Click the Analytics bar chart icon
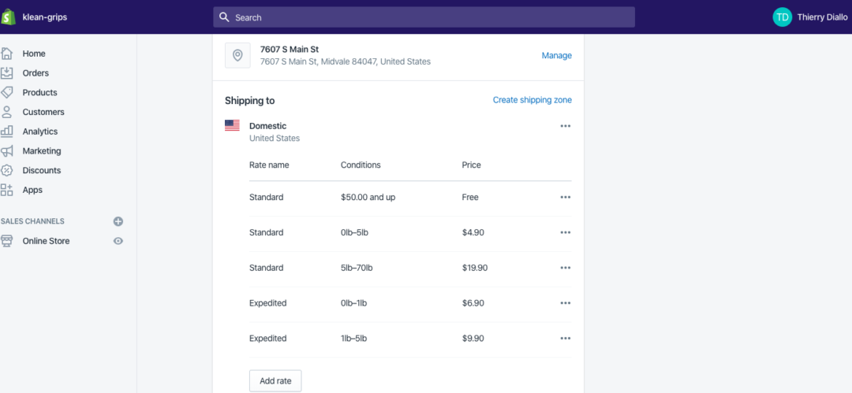852x393 pixels. click(x=6, y=132)
